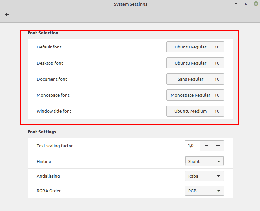Open the Hinting dropdown

204,161
